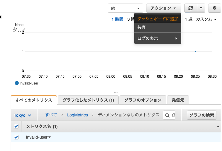Screen dimensions: 222x151
Task: Uncheck the Invalid-user metric checkbox
Action: (16, 137)
